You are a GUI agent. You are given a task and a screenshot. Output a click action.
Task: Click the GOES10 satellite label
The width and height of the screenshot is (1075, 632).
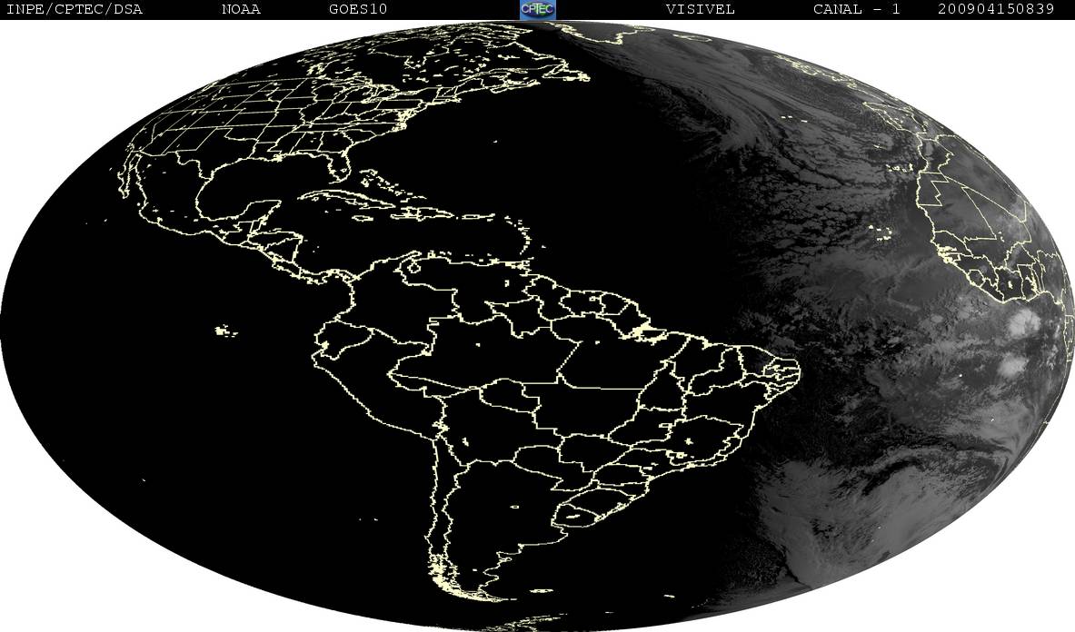click(x=358, y=9)
